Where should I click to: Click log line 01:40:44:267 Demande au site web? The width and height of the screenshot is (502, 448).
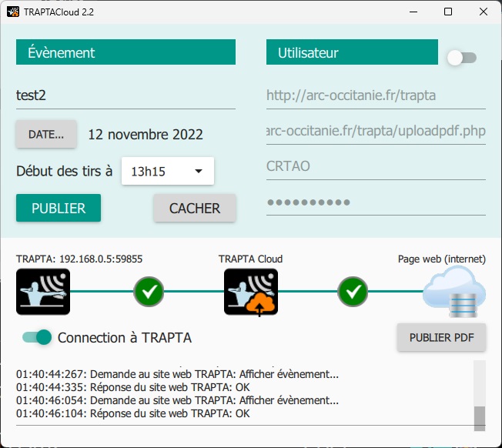(x=177, y=374)
